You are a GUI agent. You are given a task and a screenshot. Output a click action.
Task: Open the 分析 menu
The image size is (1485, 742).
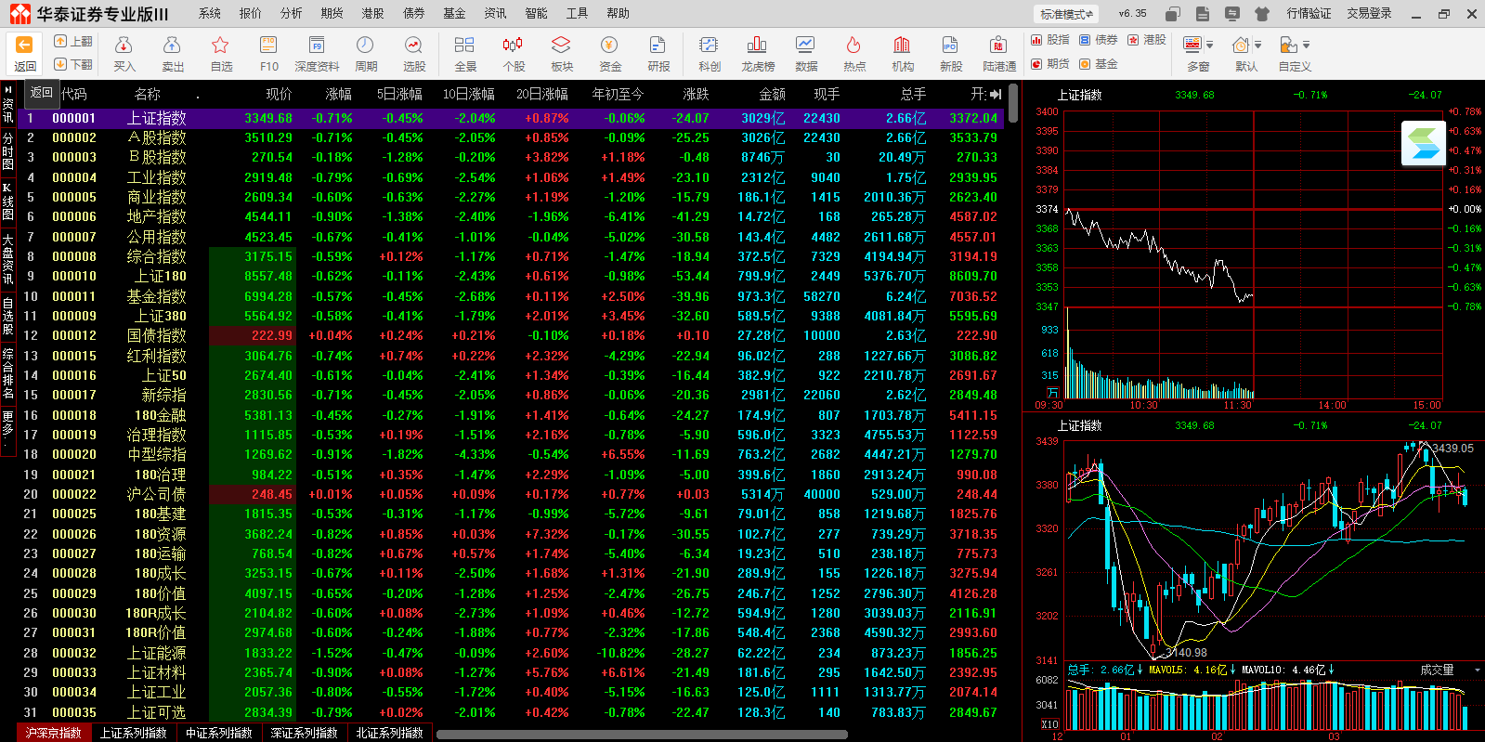291,13
